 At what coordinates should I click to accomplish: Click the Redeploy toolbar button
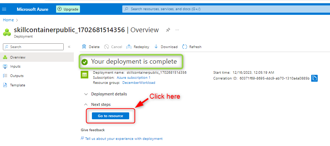pyautogui.click(x=137, y=47)
